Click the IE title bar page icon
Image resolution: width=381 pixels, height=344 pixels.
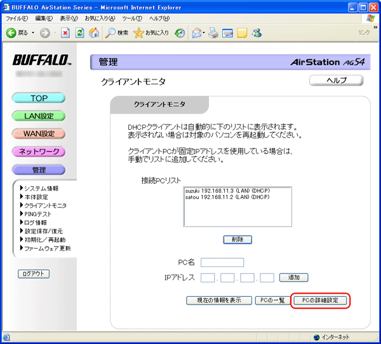click(6, 7)
